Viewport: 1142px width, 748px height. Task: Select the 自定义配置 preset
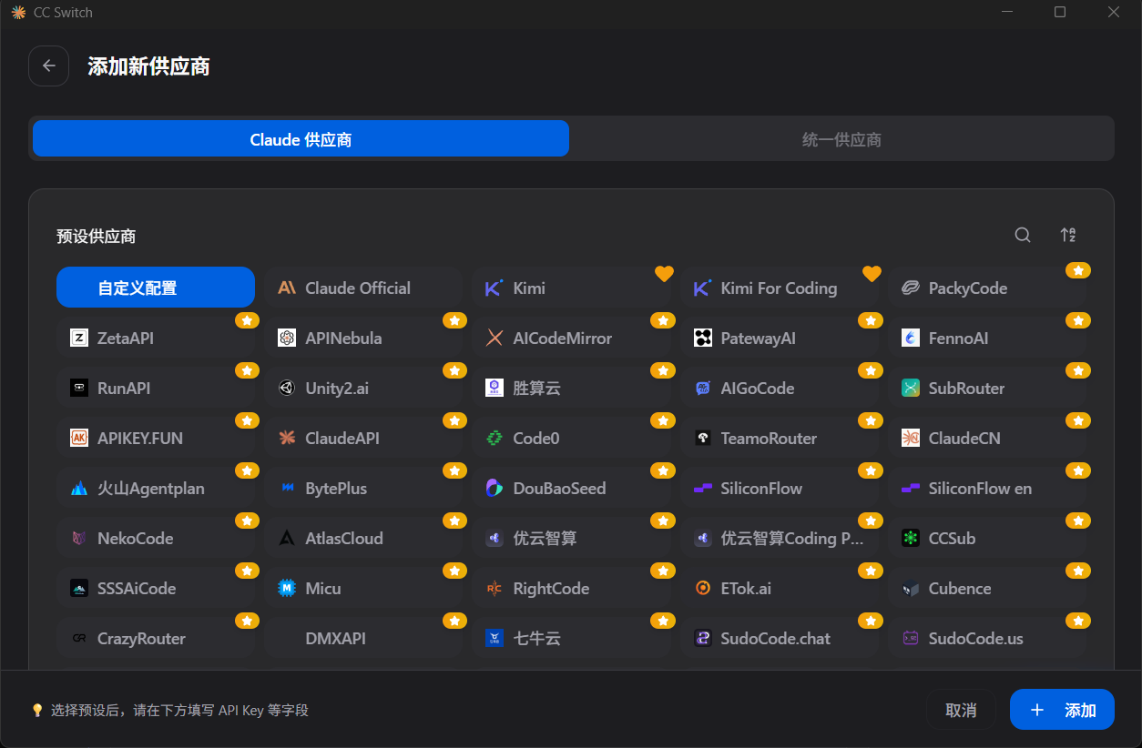156,288
